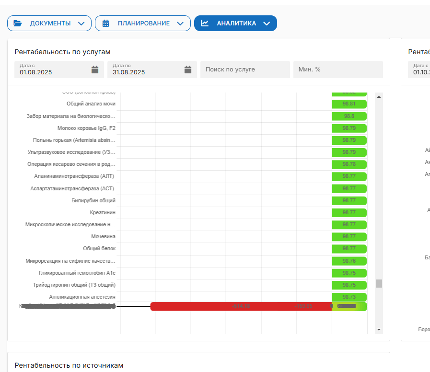This screenshot has height=372, width=430.
Task: Select the 98.73 bar for Аппликационная анестезия
Action: 349,297
